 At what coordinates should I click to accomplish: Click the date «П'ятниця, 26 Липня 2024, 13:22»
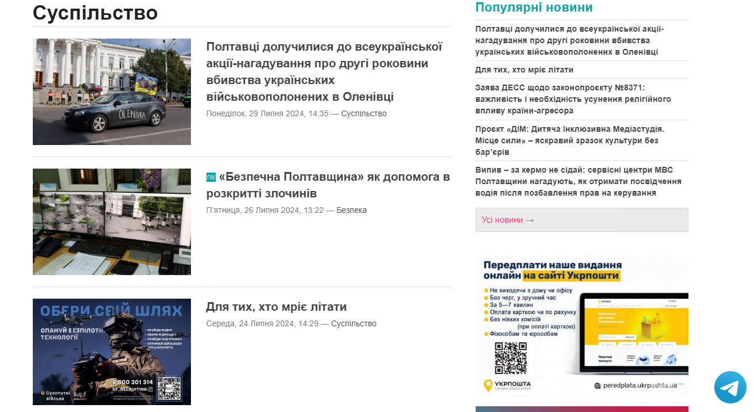tap(265, 210)
